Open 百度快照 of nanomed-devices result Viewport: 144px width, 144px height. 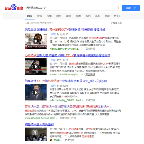(65, 118)
